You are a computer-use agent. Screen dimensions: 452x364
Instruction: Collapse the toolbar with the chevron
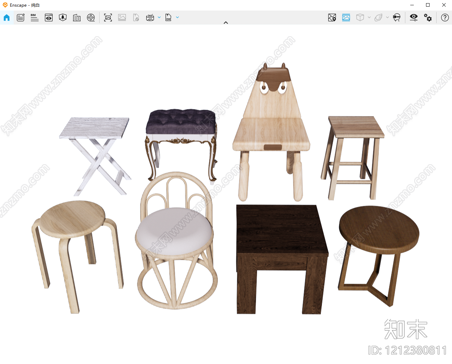tap(226, 22)
